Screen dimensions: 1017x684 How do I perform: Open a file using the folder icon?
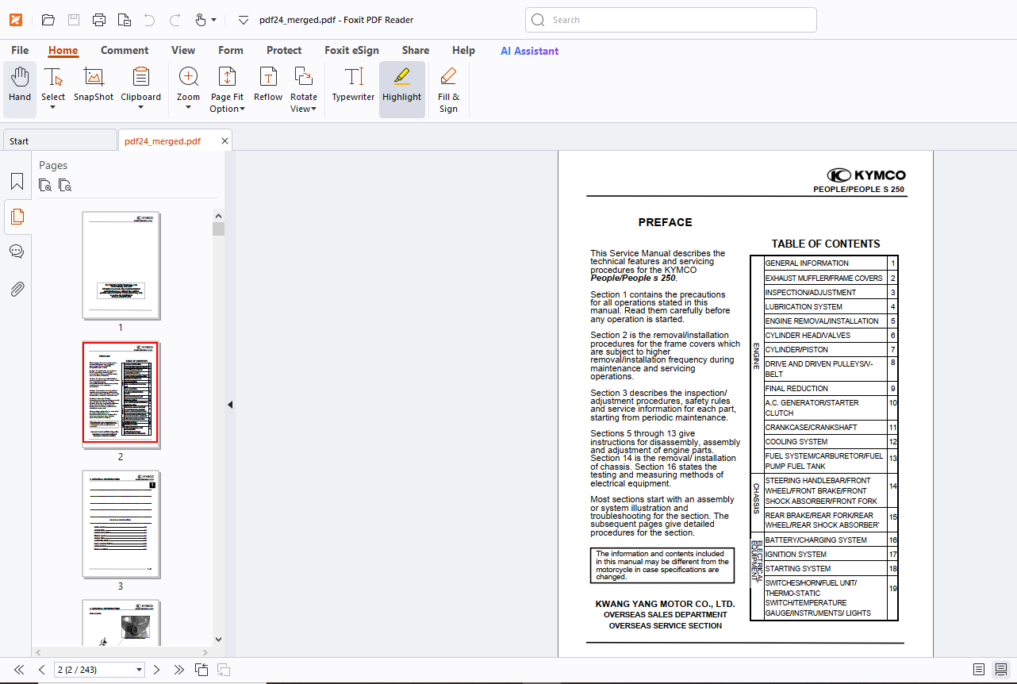coord(48,20)
